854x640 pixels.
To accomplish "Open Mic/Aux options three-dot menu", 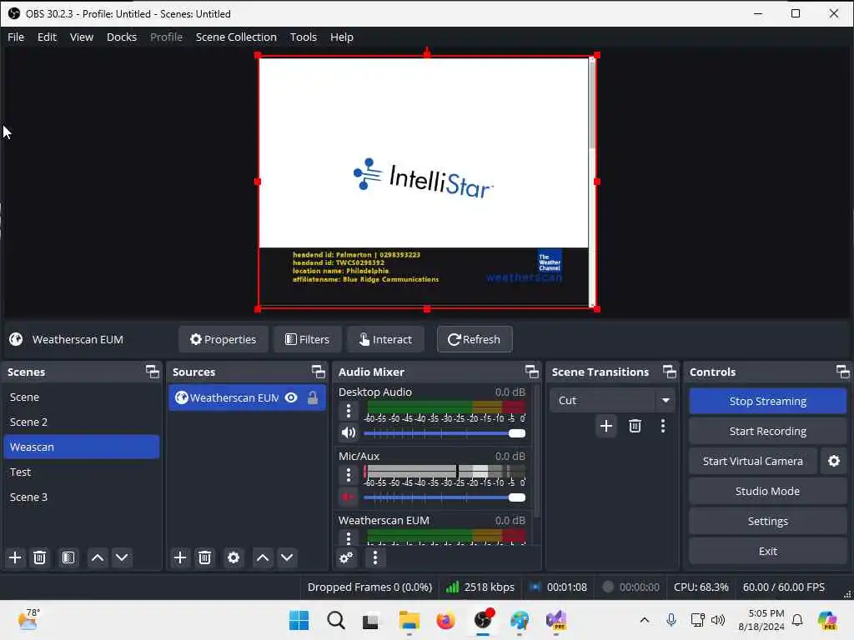I will pos(349,474).
